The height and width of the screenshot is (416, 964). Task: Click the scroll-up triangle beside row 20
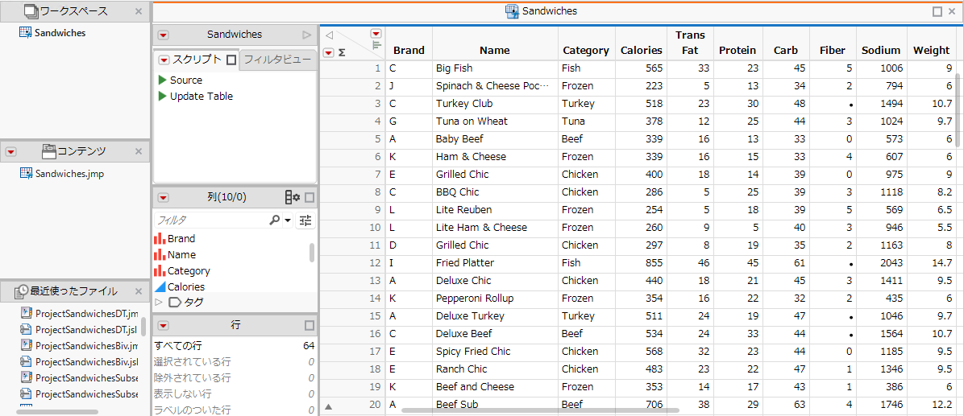click(328, 406)
